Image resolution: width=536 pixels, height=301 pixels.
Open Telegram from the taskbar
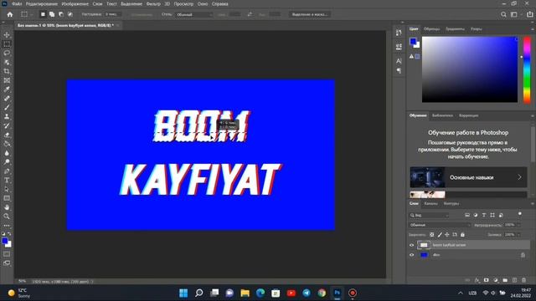pyautogui.click(x=307, y=293)
